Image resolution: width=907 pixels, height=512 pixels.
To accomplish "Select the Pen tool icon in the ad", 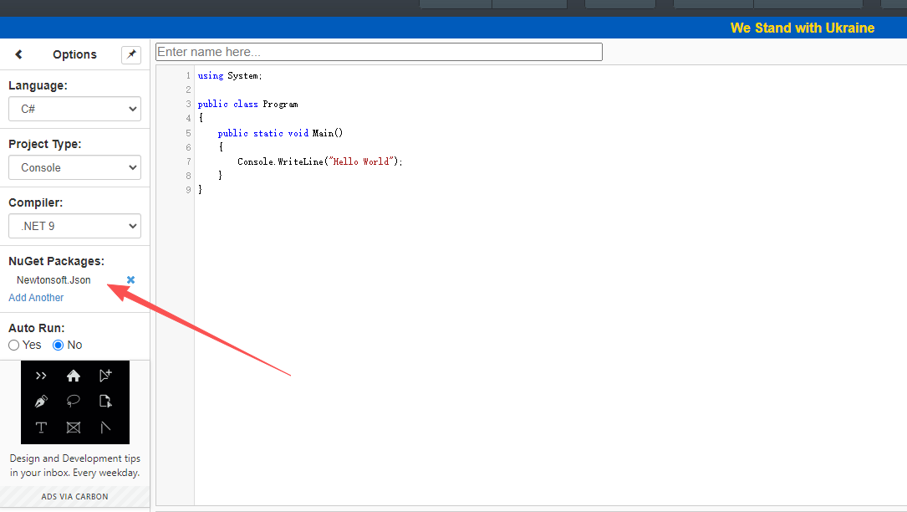I will pyautogui.click(x=41, y=401).
